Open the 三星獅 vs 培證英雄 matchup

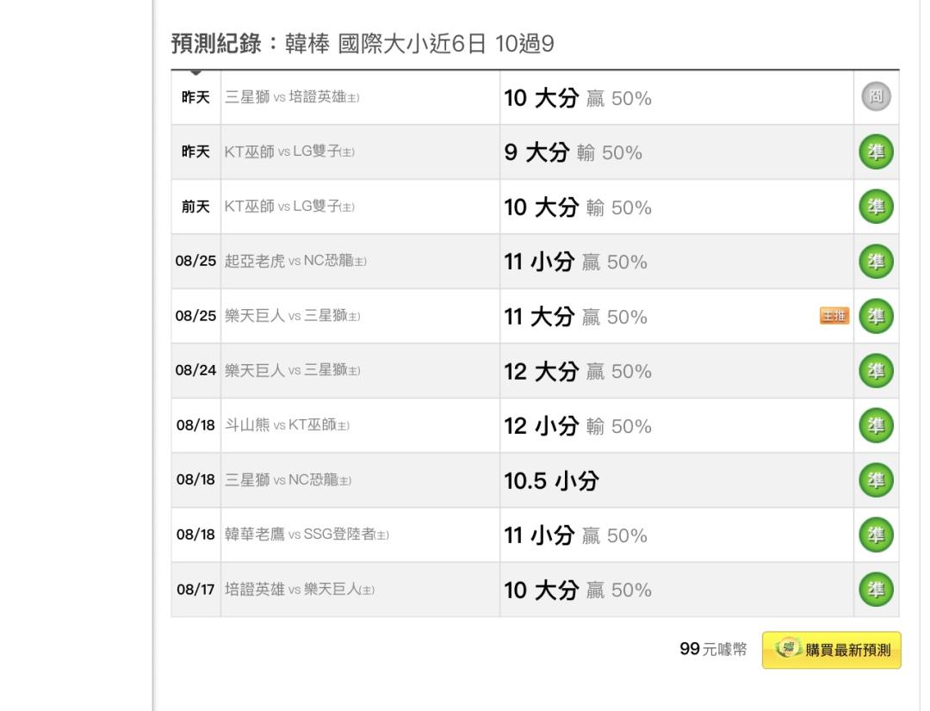coord(292,97)
